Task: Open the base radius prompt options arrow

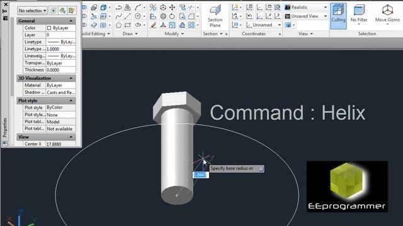Action: 261,169
